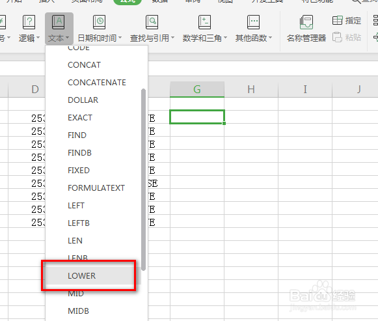Select CONCATENATE function entry
The image size is (378, 321).
[97, 83]
